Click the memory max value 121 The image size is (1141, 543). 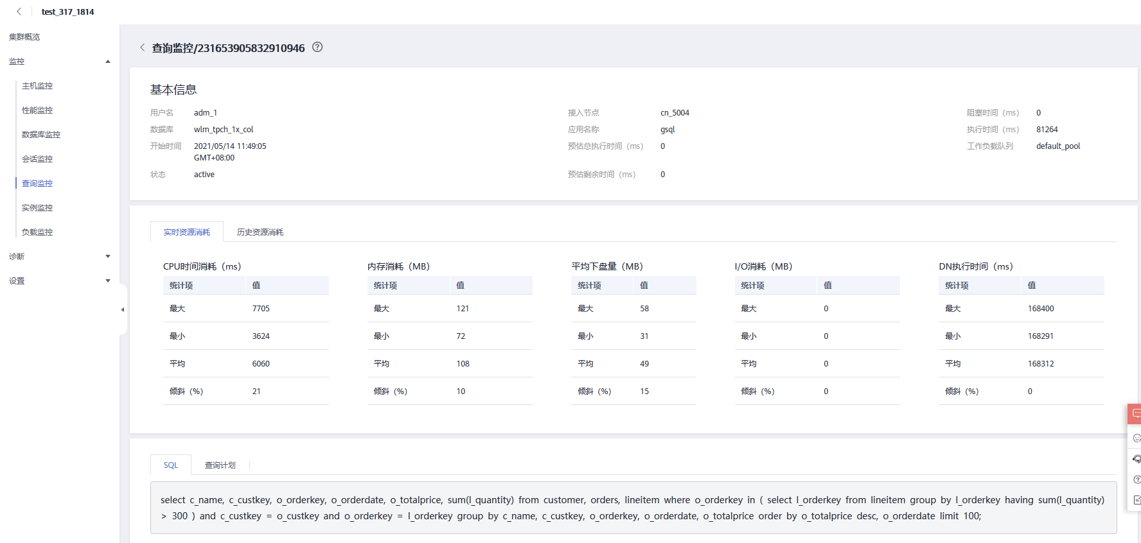(463, 309)
